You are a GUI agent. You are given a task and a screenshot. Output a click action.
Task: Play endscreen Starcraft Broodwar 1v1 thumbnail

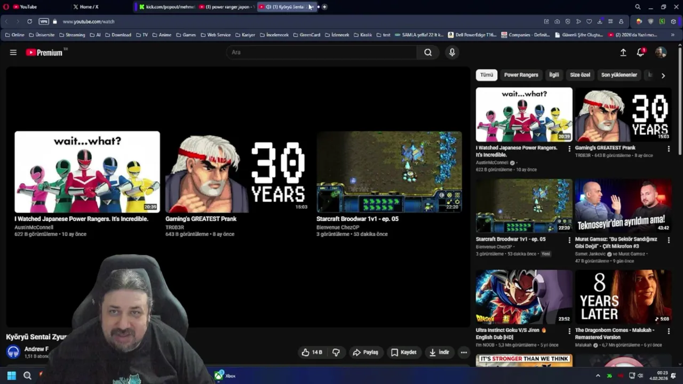(389, 172)
